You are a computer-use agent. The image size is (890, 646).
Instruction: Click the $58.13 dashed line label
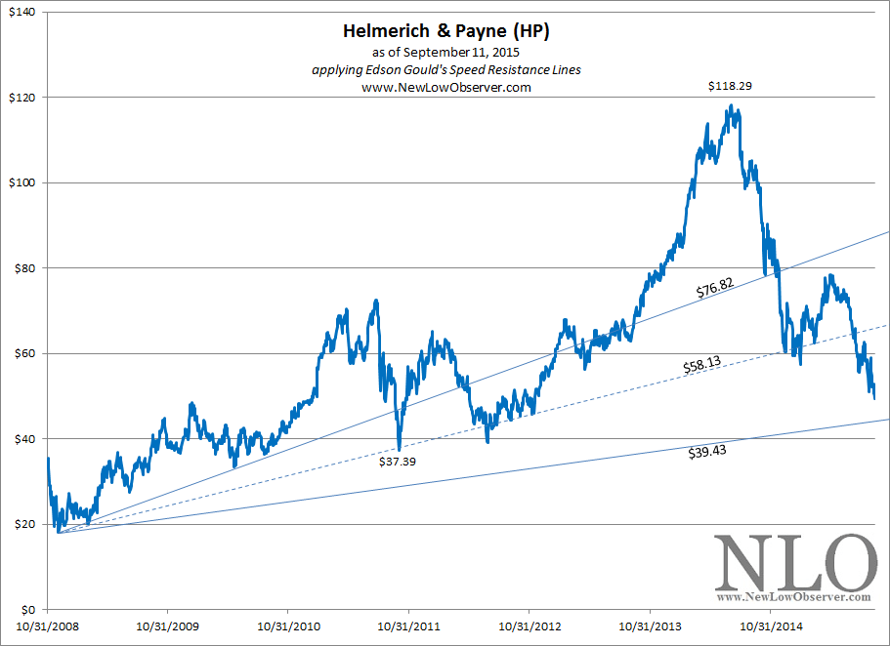pos(702,365)
